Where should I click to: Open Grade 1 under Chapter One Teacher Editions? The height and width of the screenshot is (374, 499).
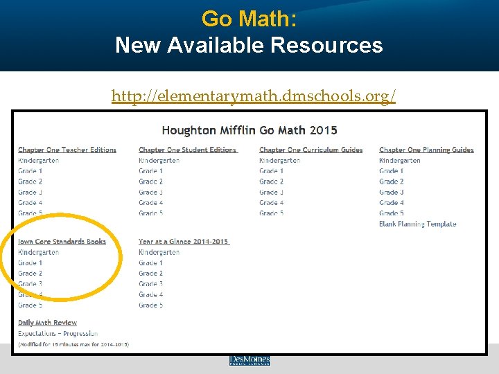click(x=30, y=171)
